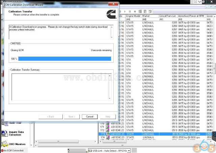The height and width of the screenshot is (153, 216).
Task: Click the 100% blue progress bar
Action: click(64, 59)
